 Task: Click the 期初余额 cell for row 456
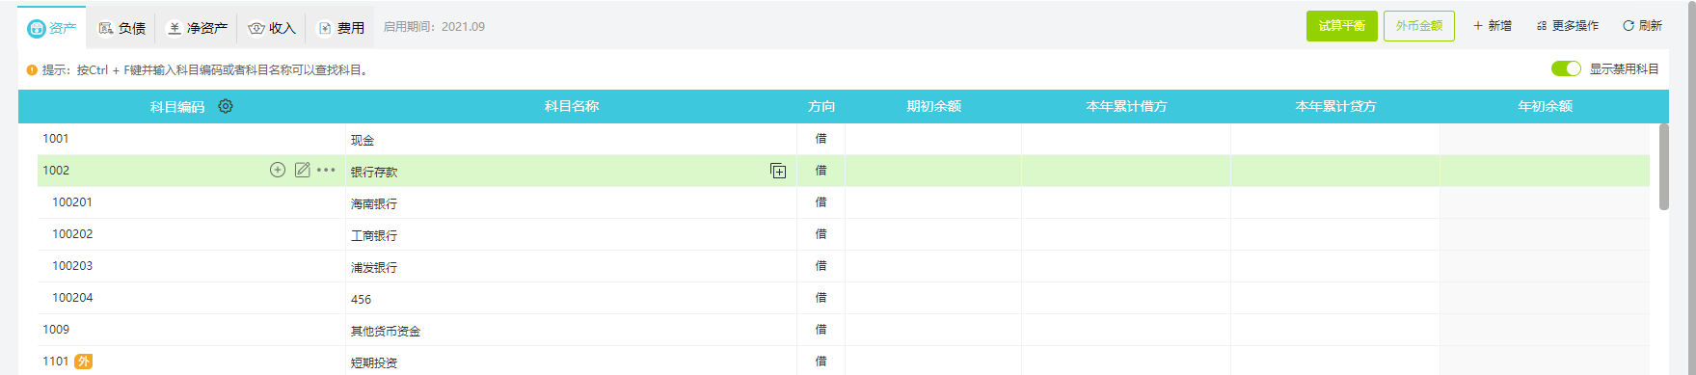933,298
